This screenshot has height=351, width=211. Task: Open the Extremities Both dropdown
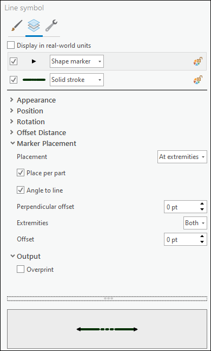[x=195, y=223]
